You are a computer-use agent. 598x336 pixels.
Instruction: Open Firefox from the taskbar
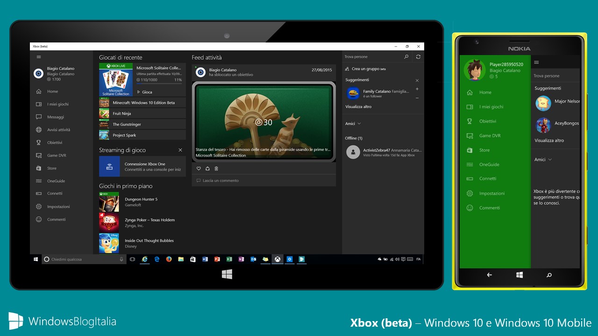[169, 259]
